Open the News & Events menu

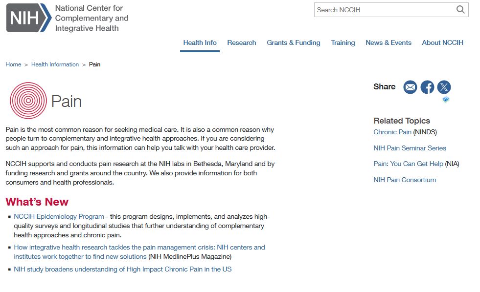(x=389, y=43)
